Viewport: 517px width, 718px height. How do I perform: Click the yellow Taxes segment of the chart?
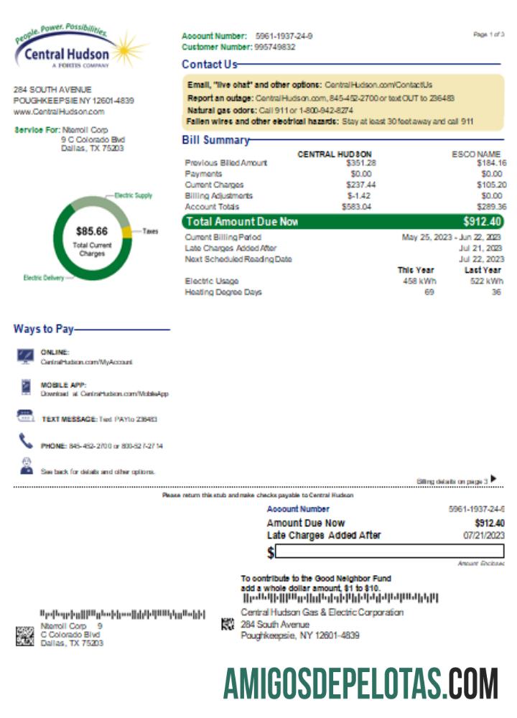[x=126, y=232]
